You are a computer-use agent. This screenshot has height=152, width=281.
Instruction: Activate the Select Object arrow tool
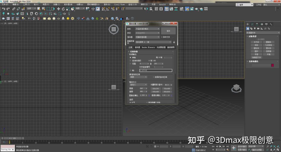tap(39, 9)
